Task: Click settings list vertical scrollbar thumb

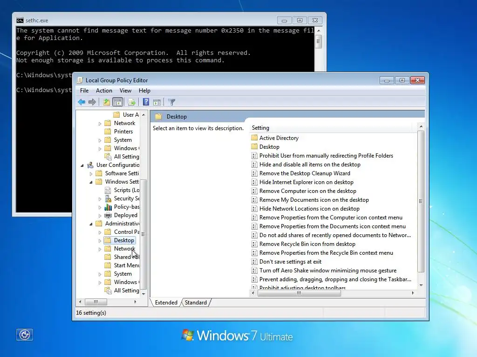Action: pyautogui.click(x=421, y=202)
